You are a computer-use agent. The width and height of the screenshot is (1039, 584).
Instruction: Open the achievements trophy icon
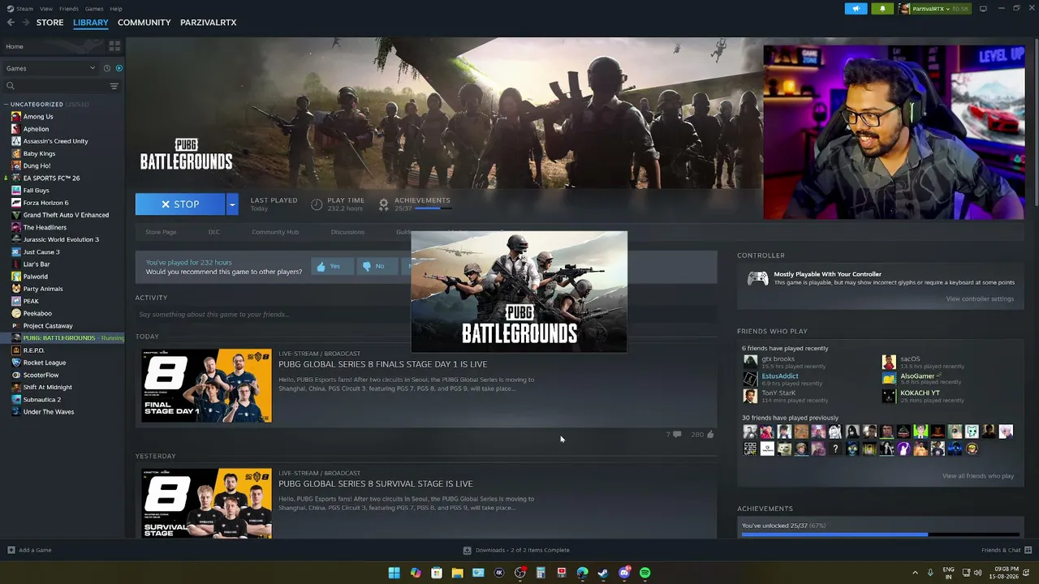pos(383,204)
